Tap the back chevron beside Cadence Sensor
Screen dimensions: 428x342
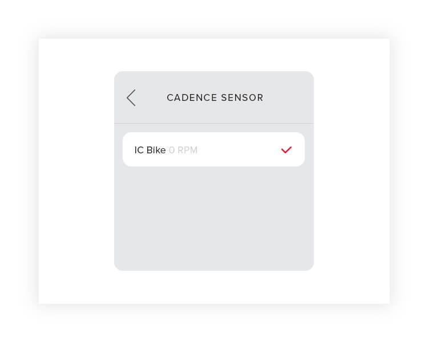click(131, 97)
